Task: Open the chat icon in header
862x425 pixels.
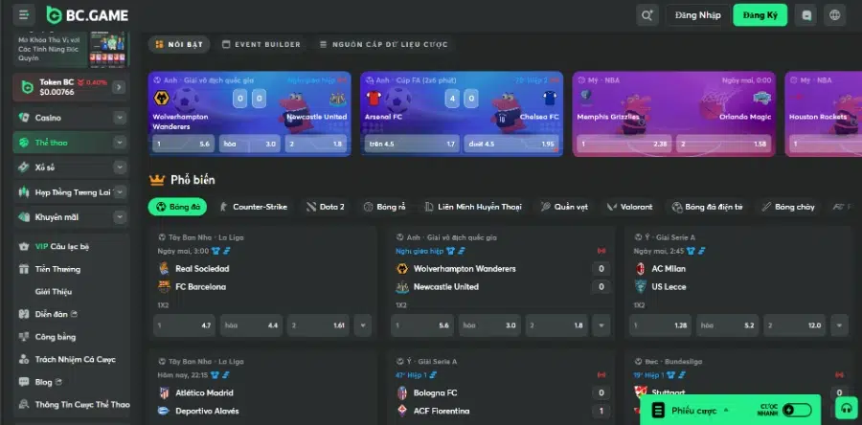Action: 807,15
